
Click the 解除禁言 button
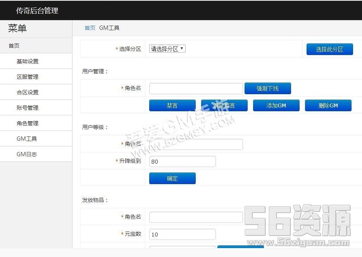click(x=224, y=105)
